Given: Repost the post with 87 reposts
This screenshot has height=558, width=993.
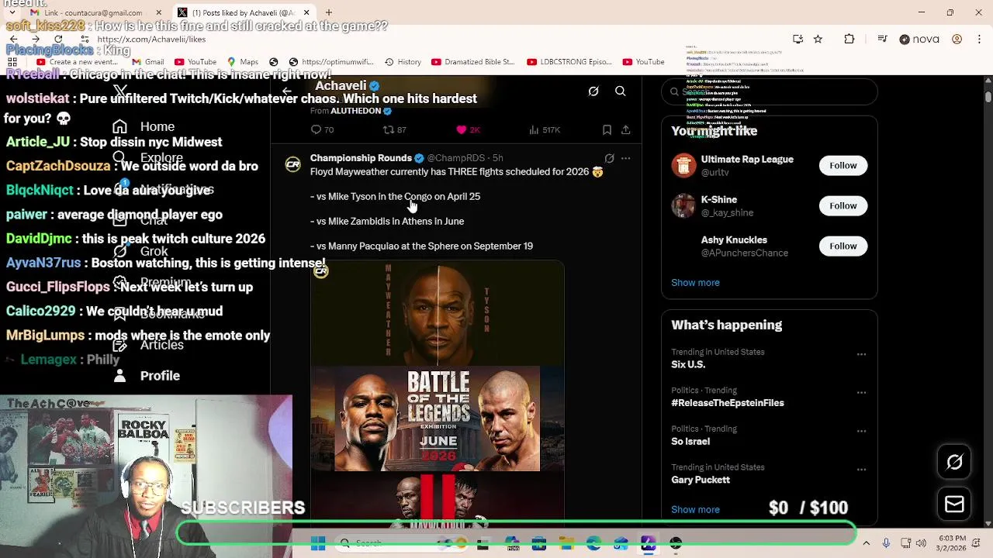Looking at the screenshot, I should 395,130.
